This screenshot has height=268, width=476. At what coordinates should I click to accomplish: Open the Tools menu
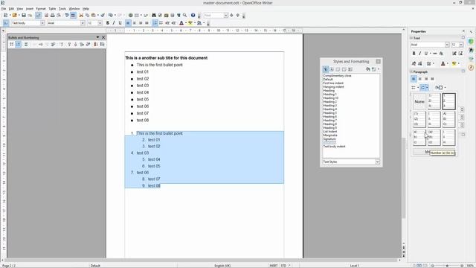pyautogui.click(x=62, y=9)
